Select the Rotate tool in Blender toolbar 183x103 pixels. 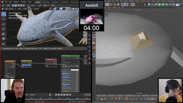(x=4, y=29)
